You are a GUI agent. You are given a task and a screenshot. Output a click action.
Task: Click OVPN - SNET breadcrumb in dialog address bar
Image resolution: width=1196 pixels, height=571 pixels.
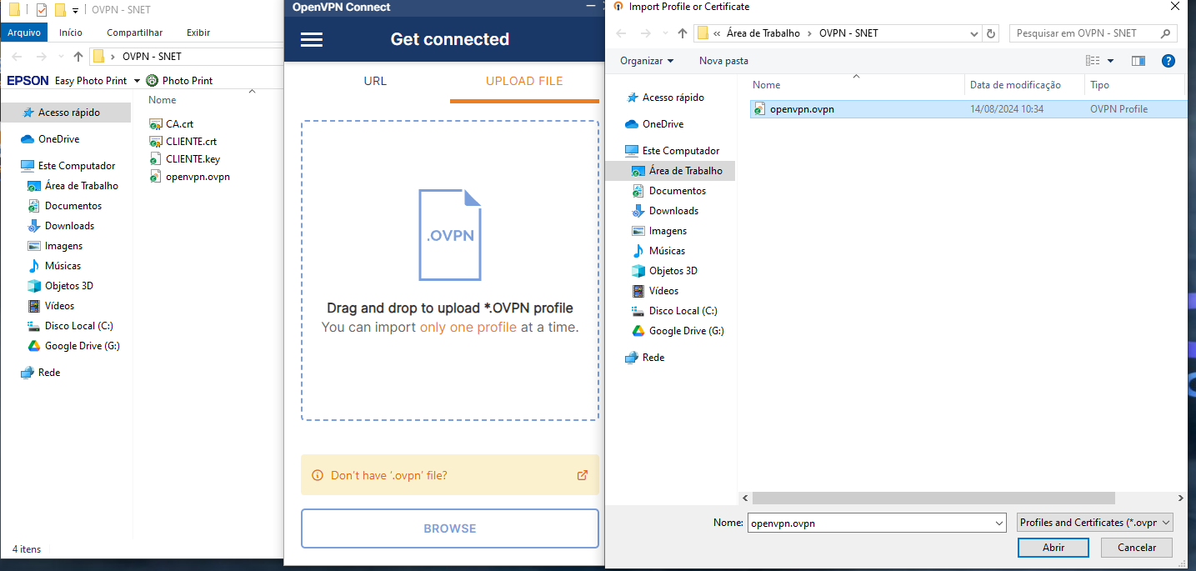(848, 33)
